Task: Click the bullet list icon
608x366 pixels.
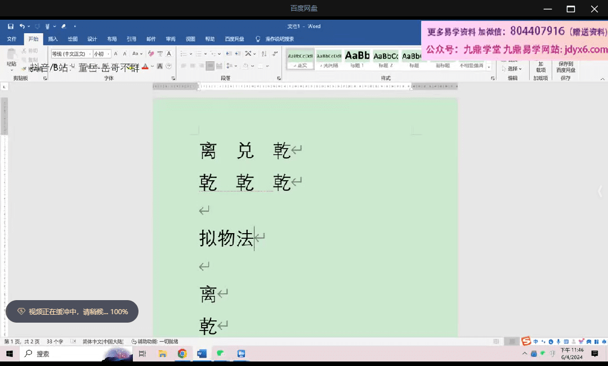Action: point(183,53)
